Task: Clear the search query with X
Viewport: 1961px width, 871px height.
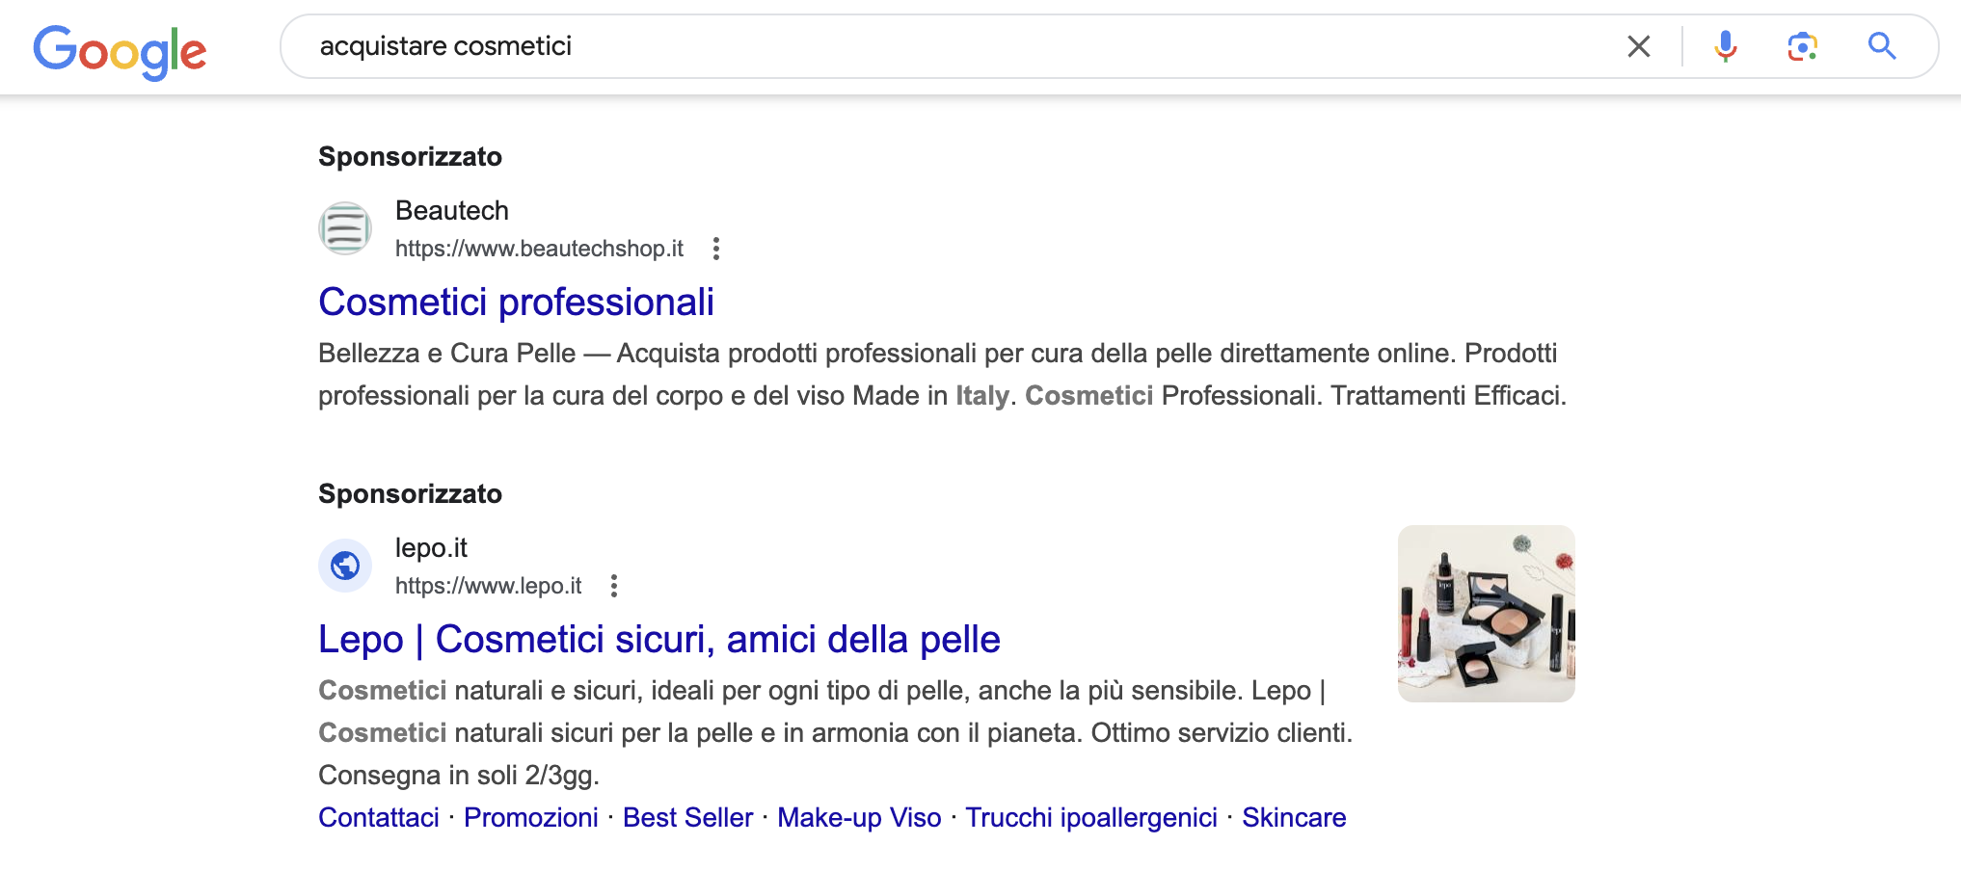Action: pyautogui.click(x=1638, y=46)
